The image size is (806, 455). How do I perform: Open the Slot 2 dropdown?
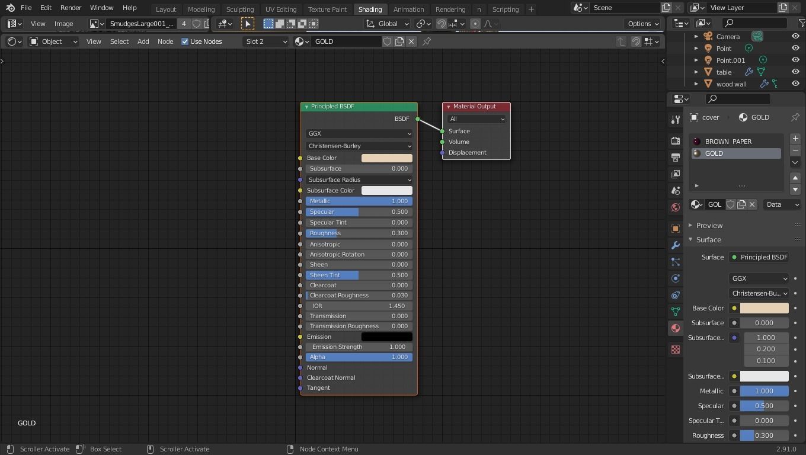[x=266, y=41]
